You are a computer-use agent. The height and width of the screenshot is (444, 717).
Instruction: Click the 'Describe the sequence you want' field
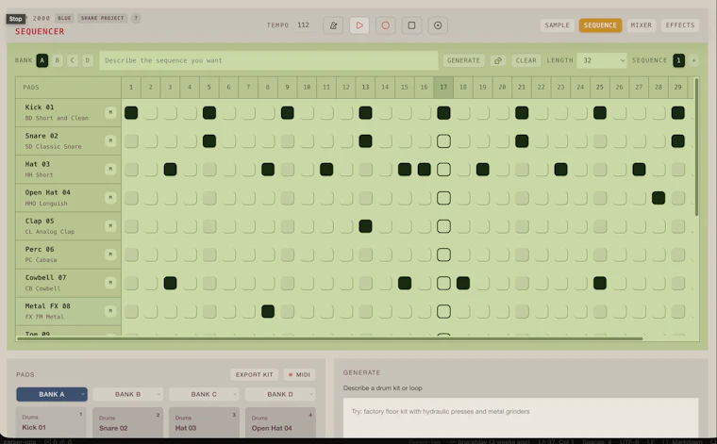click(269, 60)
